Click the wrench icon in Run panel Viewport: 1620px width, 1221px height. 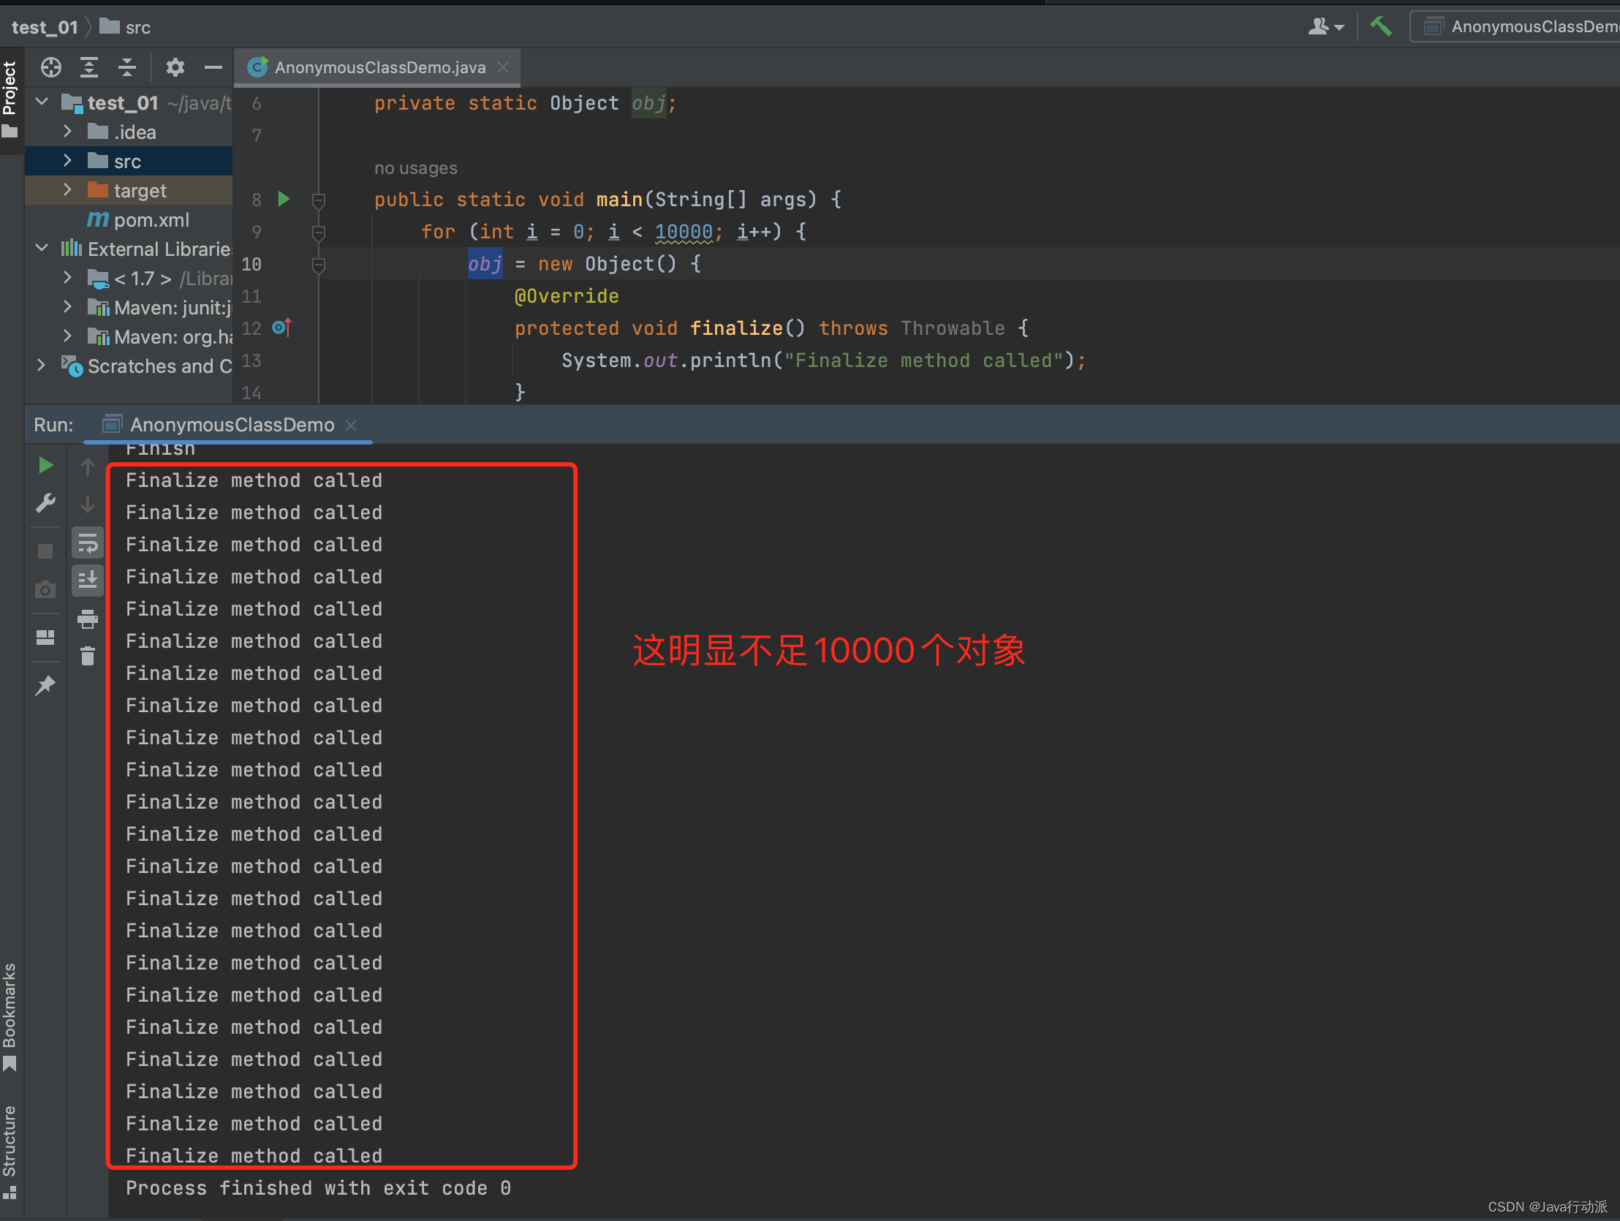click(45, 503)
